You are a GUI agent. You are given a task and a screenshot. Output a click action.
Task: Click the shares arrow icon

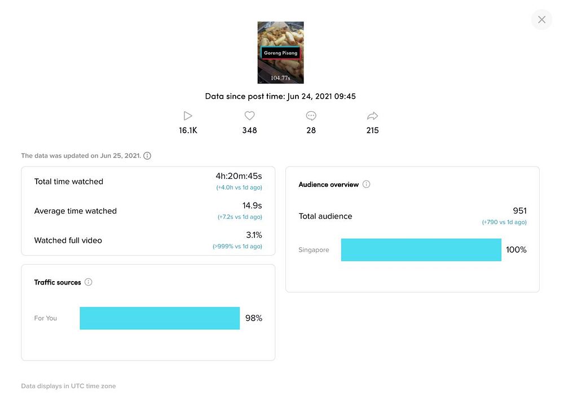372,116
